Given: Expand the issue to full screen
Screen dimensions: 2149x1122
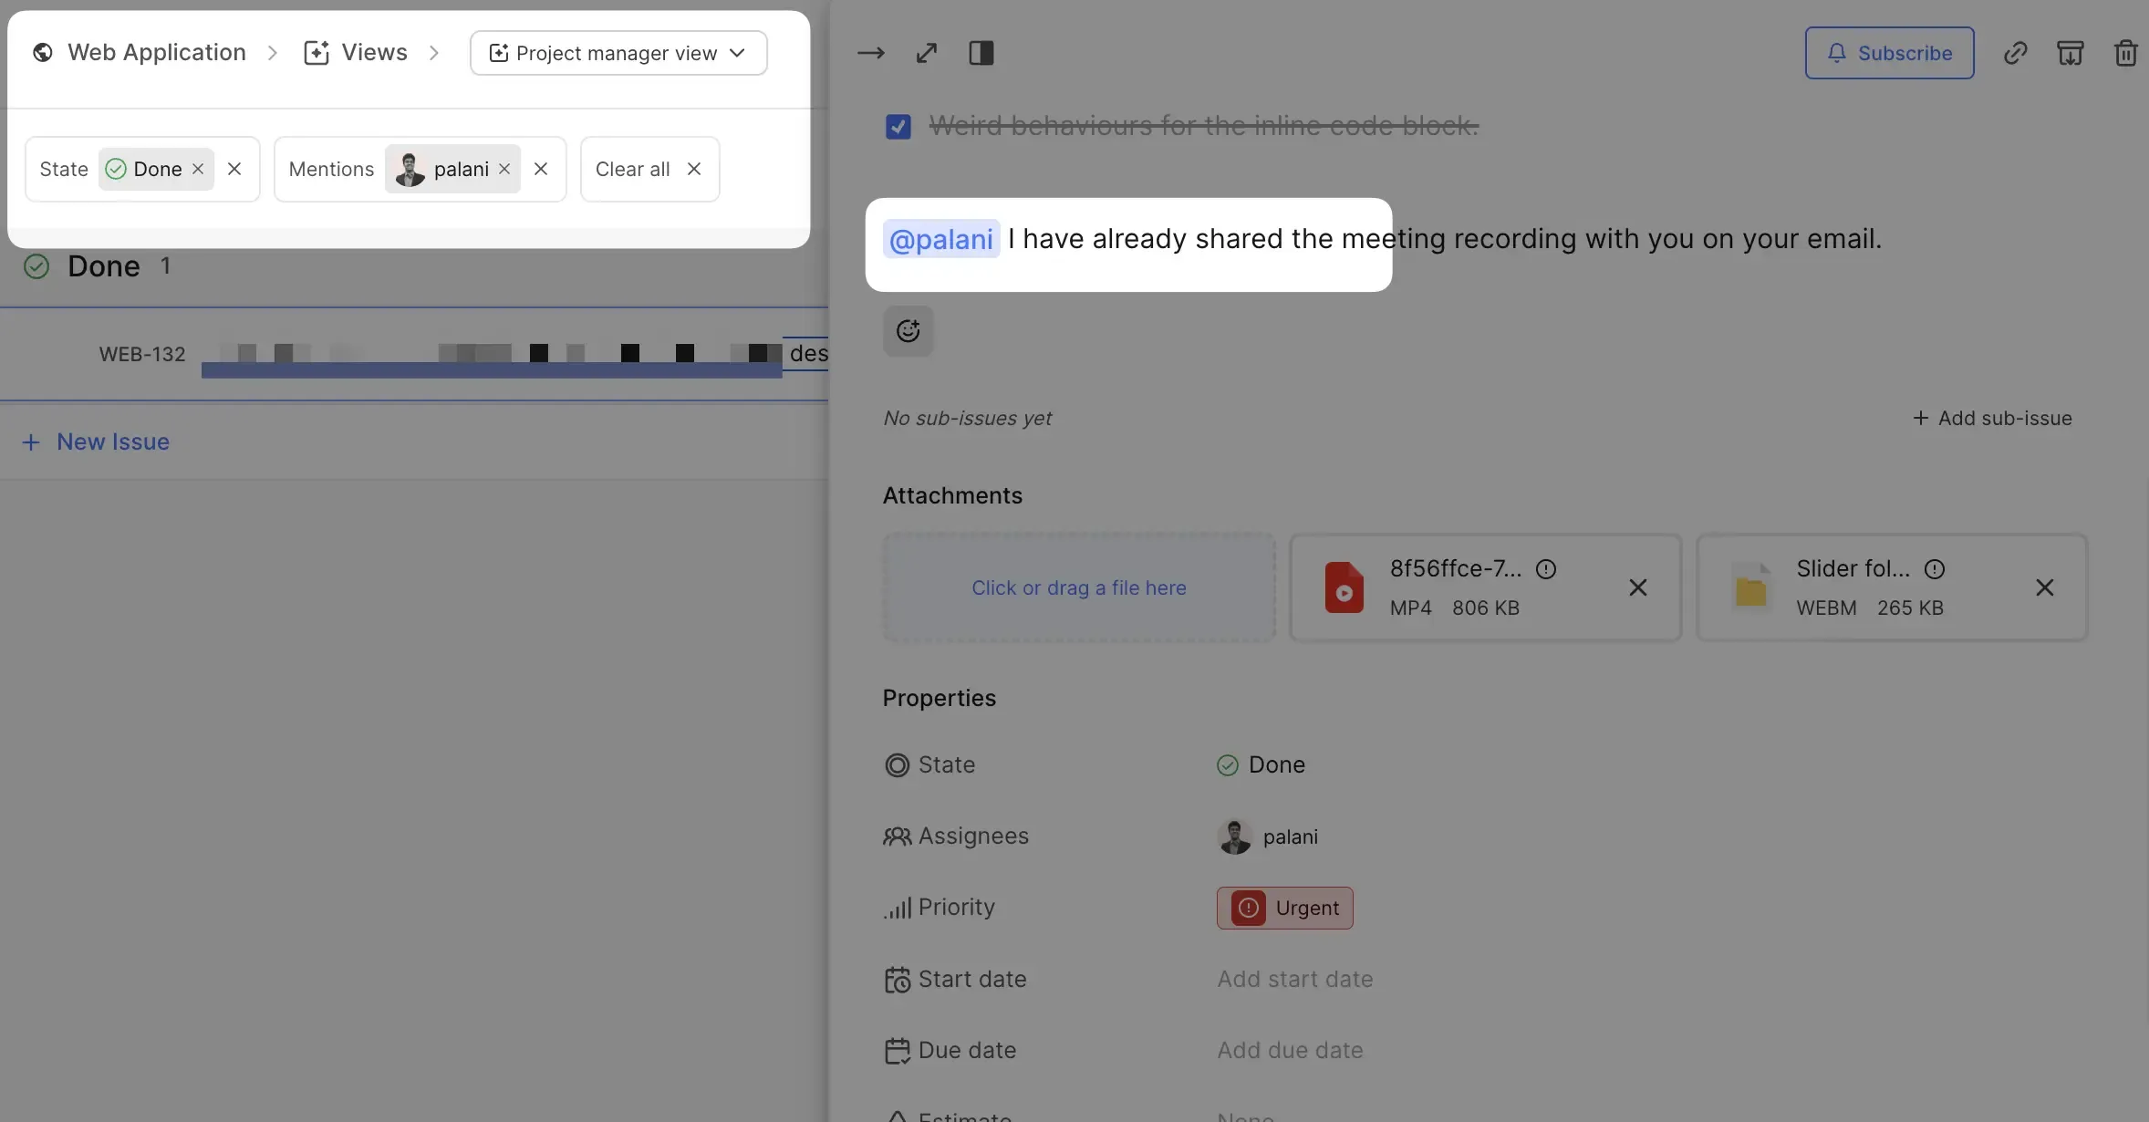Looking at the screenshot, I should (x=926, y=53).
